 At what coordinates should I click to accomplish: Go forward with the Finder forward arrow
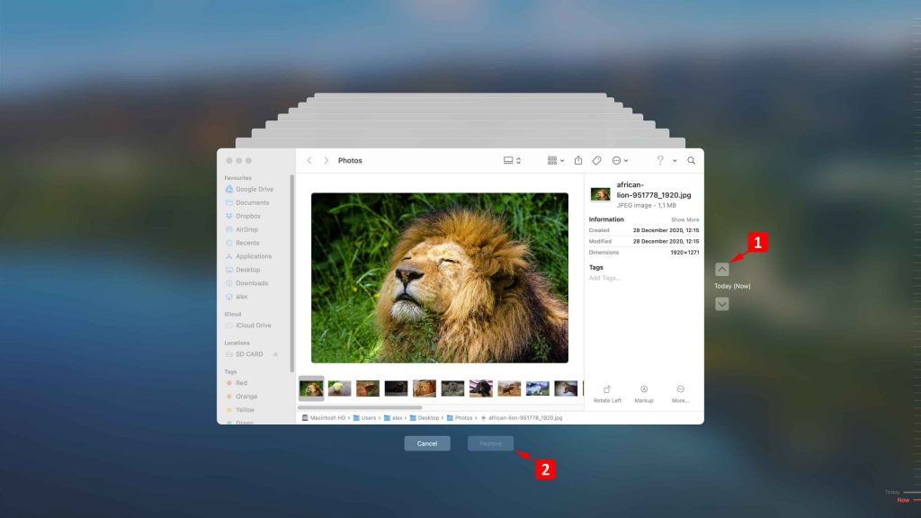[326, 160]
